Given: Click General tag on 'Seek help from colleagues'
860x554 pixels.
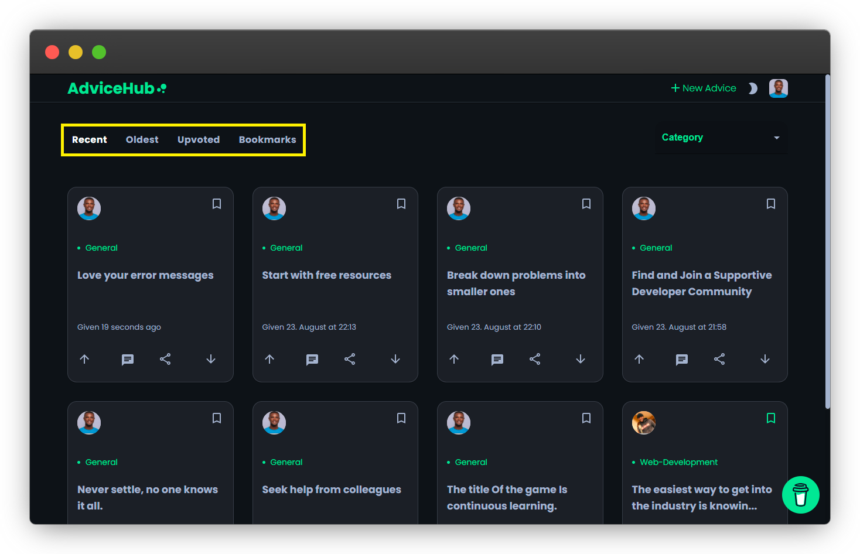Looking at the screenshot, I should (286, 462).
